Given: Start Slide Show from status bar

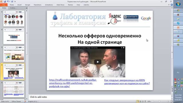Looking at the screenshot, I should (x=145, y=101).
